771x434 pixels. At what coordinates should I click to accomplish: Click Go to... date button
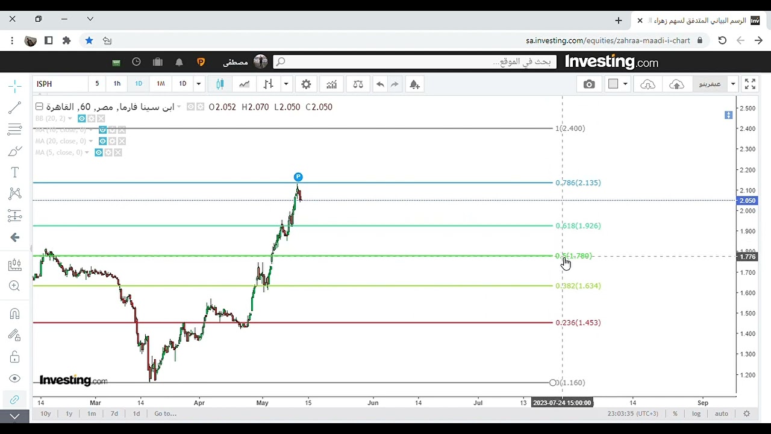(165, 414)
